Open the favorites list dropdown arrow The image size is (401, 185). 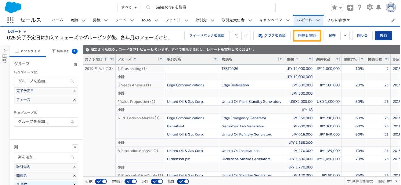click(341, 7)
